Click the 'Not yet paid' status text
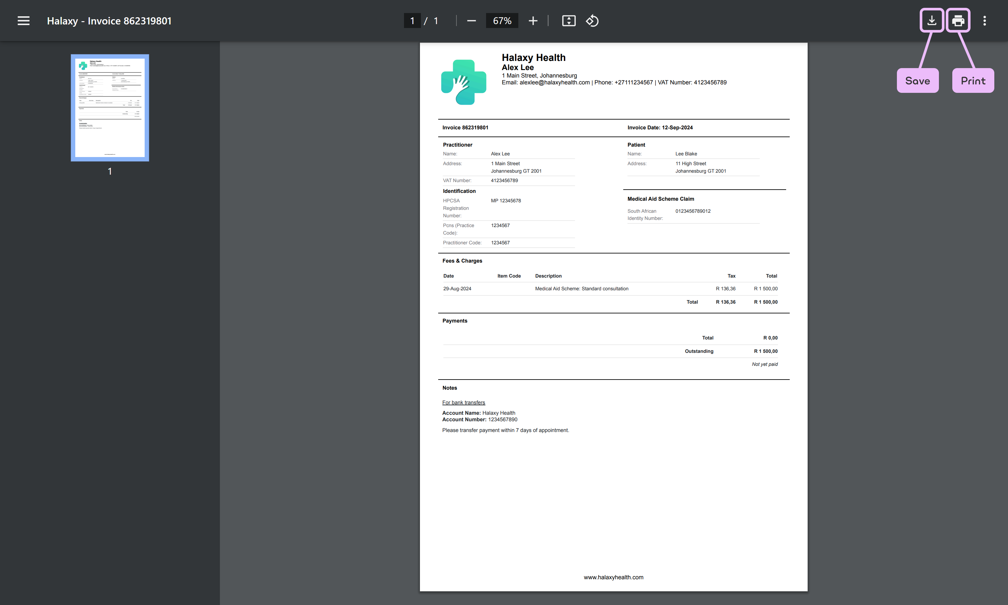The image size is (1008, 605). pos(765,364)
